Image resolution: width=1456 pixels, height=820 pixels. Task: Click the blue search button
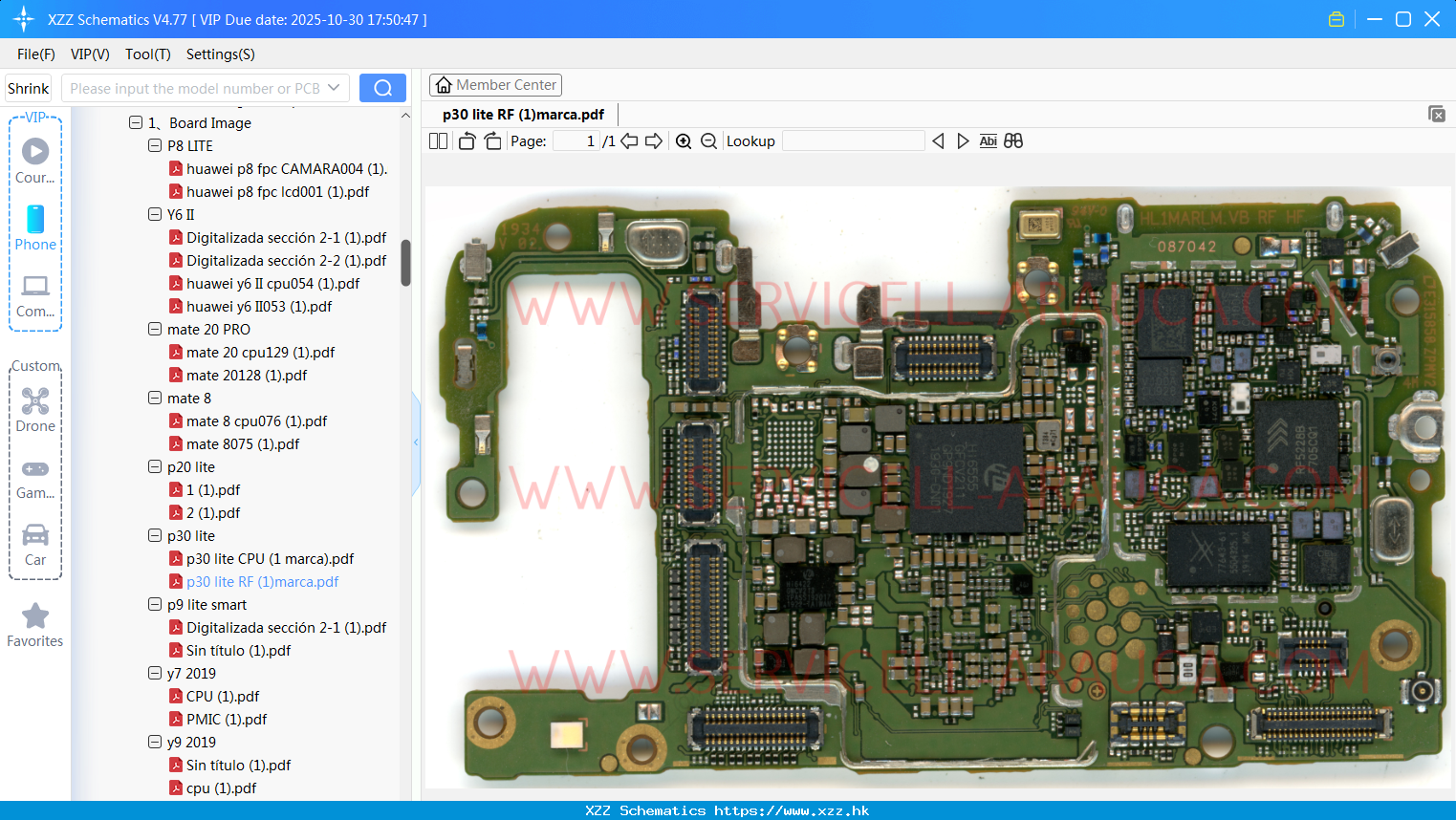(382, 88)
